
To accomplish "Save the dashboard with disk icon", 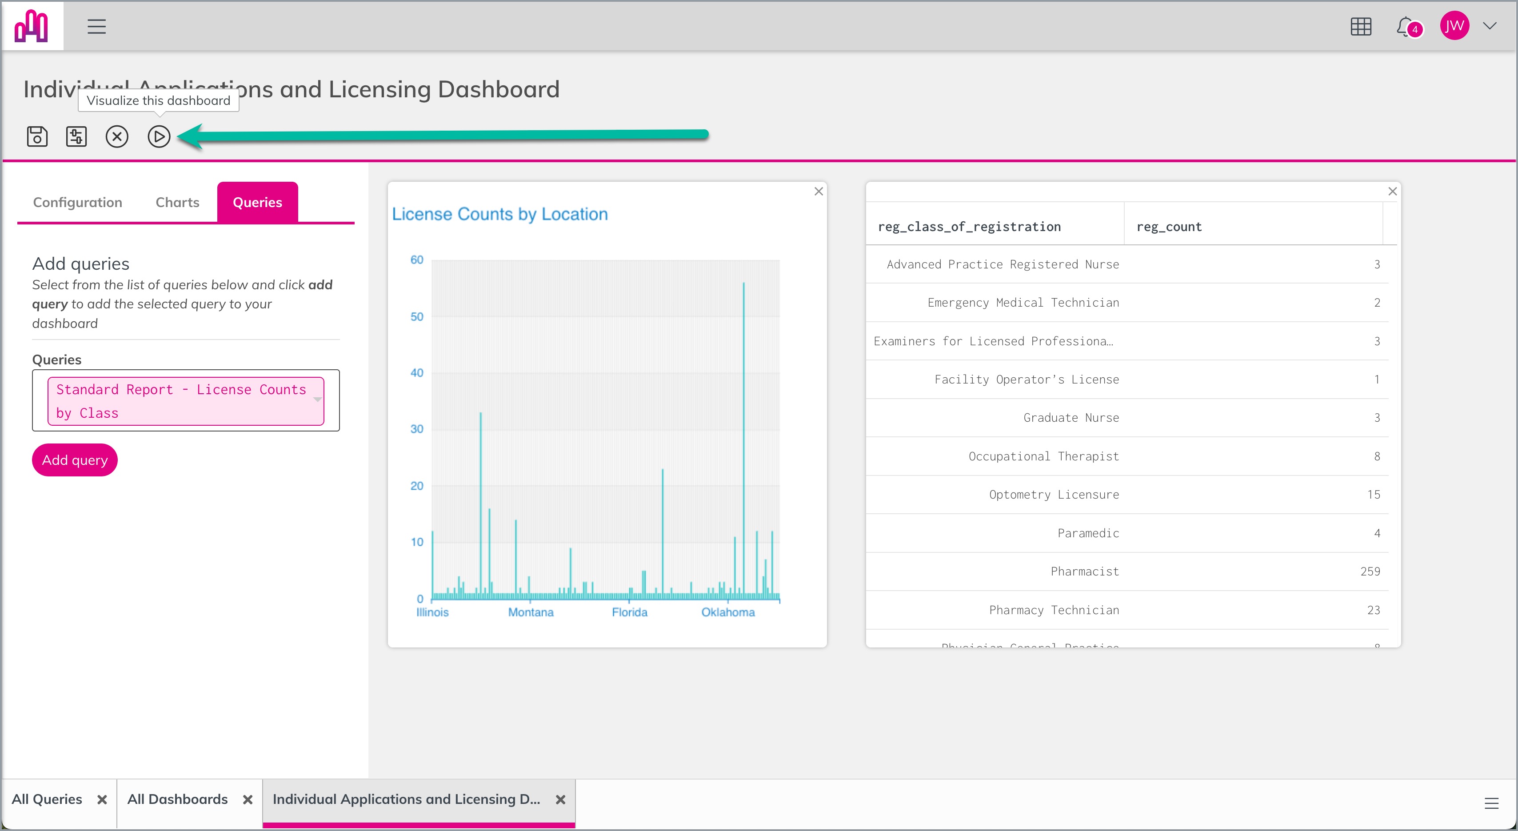I will [x=37, y=136].
